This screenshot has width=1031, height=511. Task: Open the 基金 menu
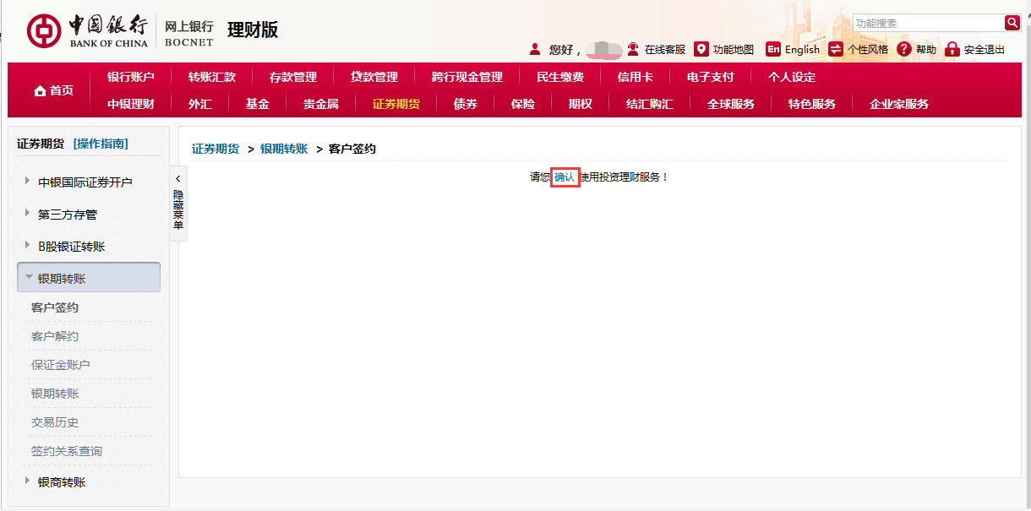pyautogui.click(x=258, y=104)
